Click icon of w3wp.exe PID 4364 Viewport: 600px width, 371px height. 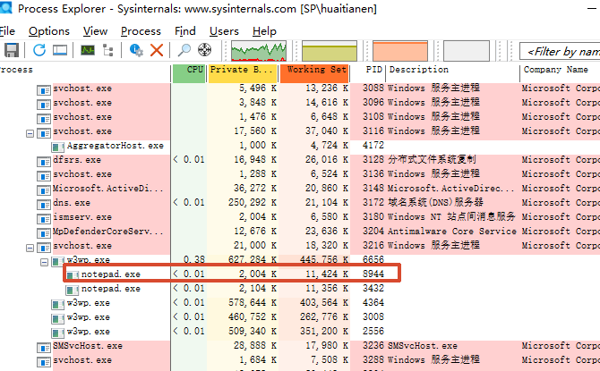[58, 305]
